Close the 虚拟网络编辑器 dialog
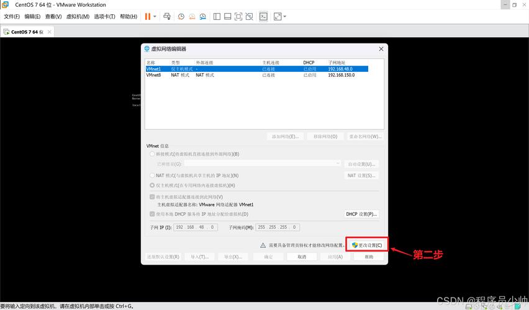Viewport: 529px width, 310px height. pos(381,49)
